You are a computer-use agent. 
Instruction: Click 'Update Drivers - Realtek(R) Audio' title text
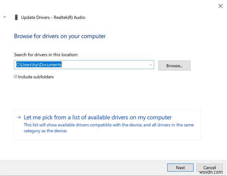(x=53, y=17)
